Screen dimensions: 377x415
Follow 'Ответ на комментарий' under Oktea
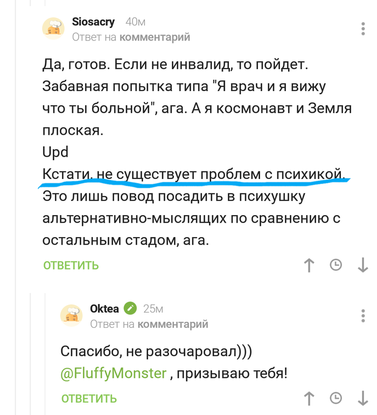point(149,324)
